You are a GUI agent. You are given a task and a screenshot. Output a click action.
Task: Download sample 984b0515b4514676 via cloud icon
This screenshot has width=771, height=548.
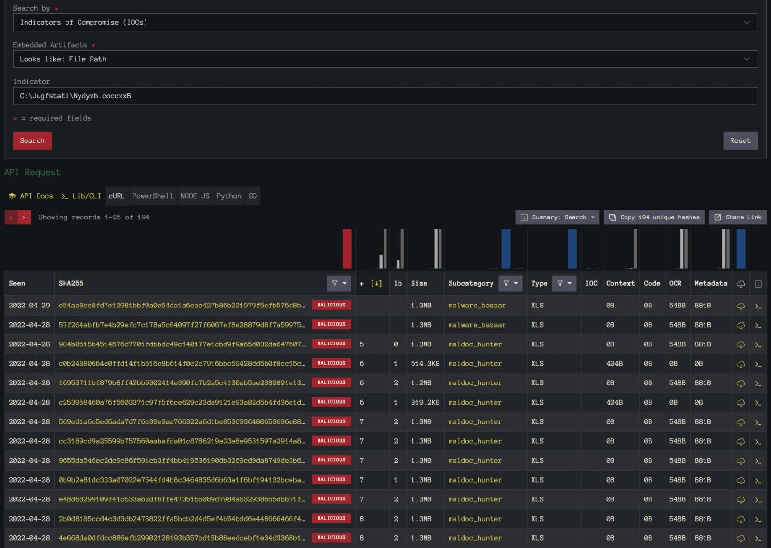[x=741, y=344]
